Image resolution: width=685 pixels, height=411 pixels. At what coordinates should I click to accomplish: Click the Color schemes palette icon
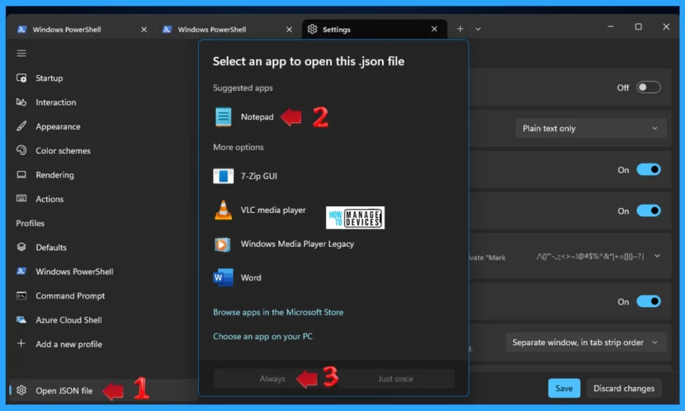tap(21, 151)
